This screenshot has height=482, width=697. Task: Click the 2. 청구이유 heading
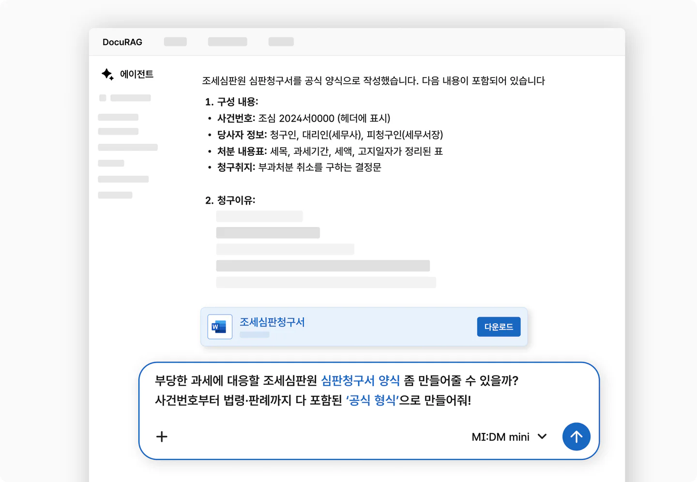click(230, 200)
